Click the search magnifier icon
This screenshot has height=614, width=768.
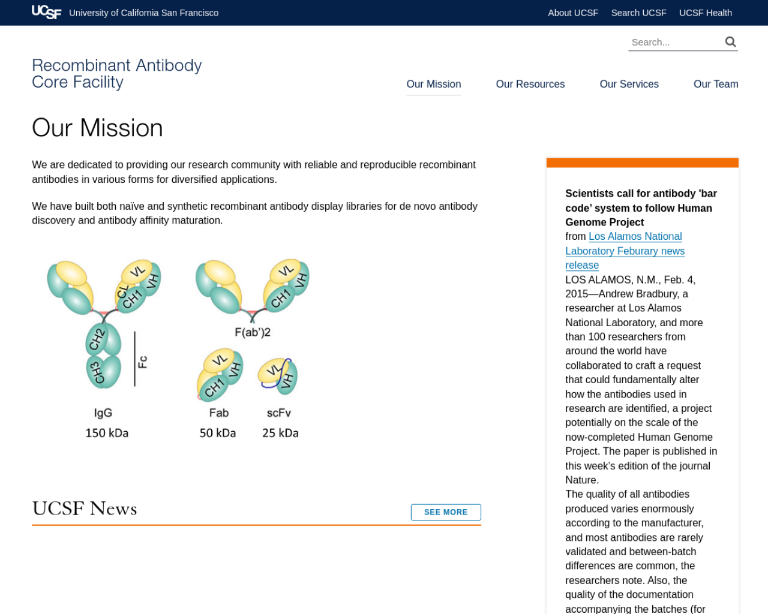pos(730,41)
